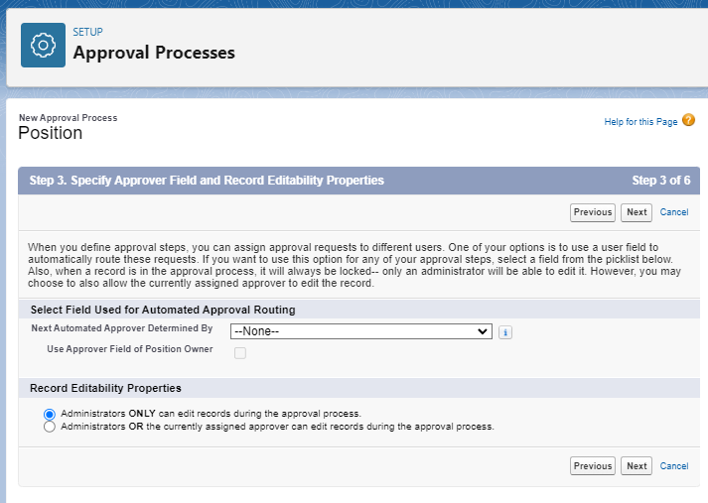
Task: Click the info icon beside approver dropdown
Action: pyautogui.click(x=505, y=332)
